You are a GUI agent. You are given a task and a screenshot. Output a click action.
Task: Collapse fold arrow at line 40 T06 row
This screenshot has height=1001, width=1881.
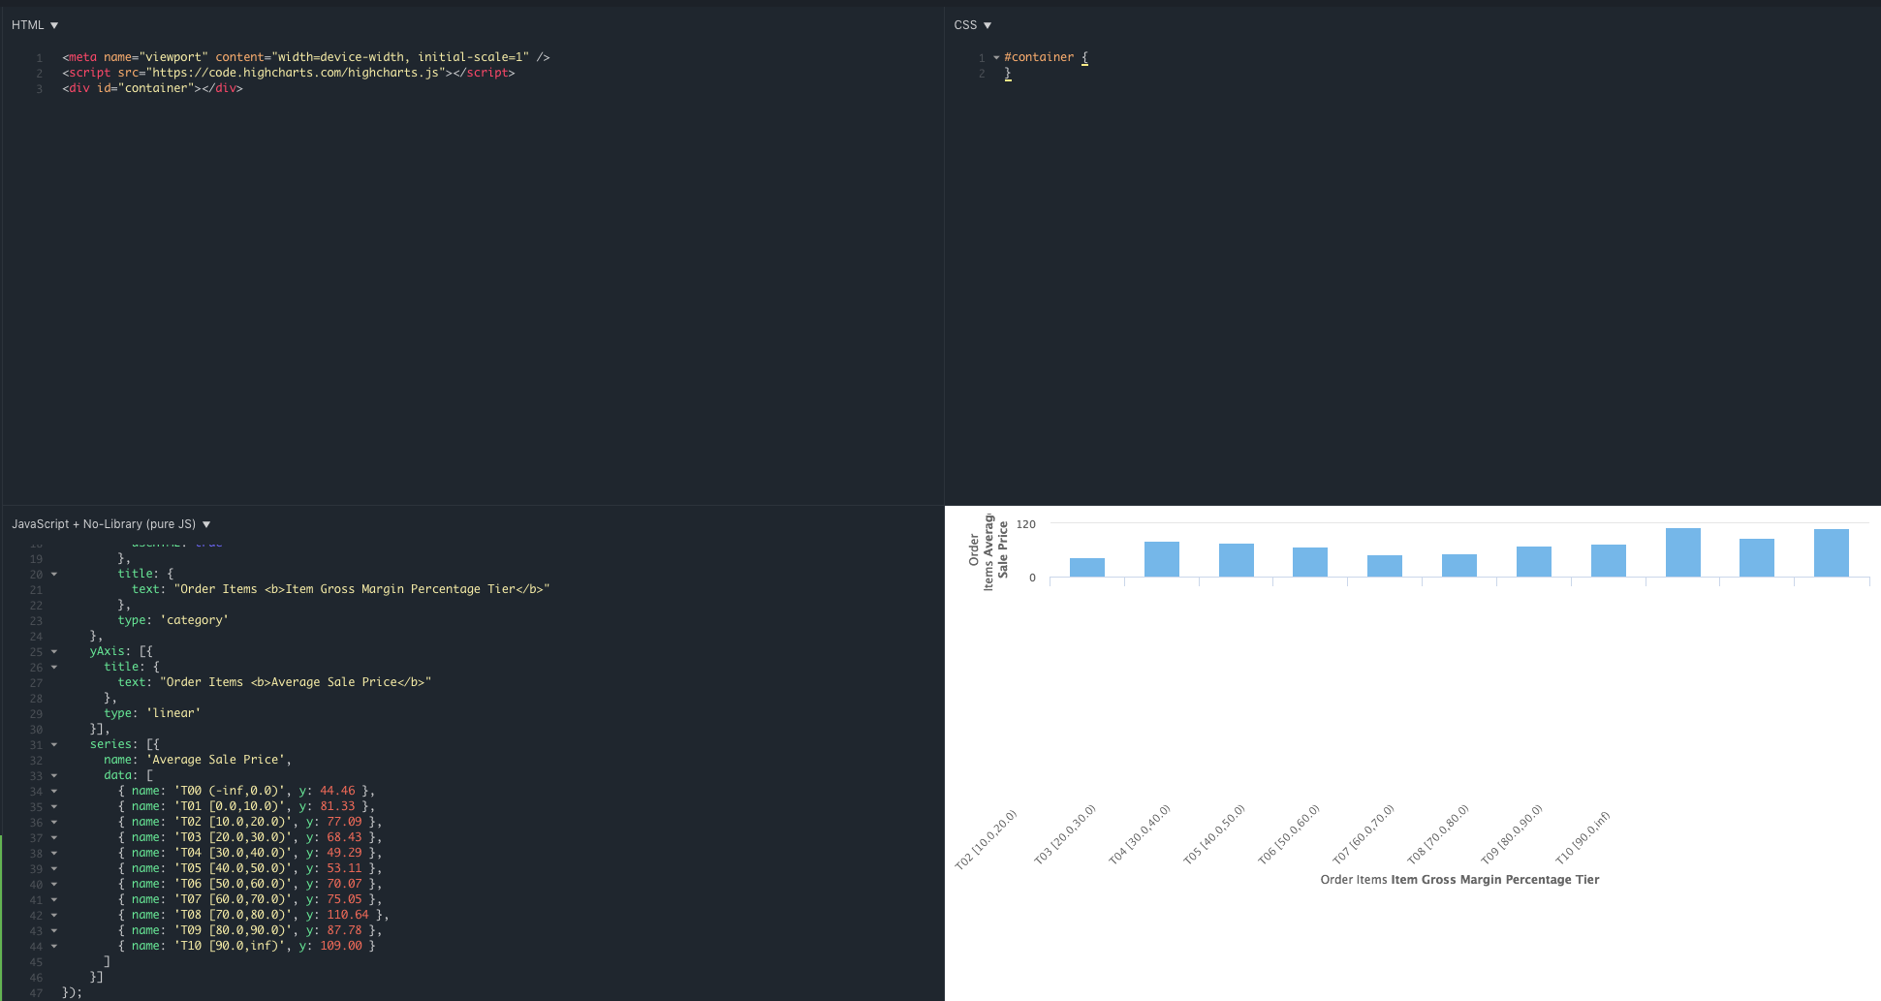click(54, 885)
